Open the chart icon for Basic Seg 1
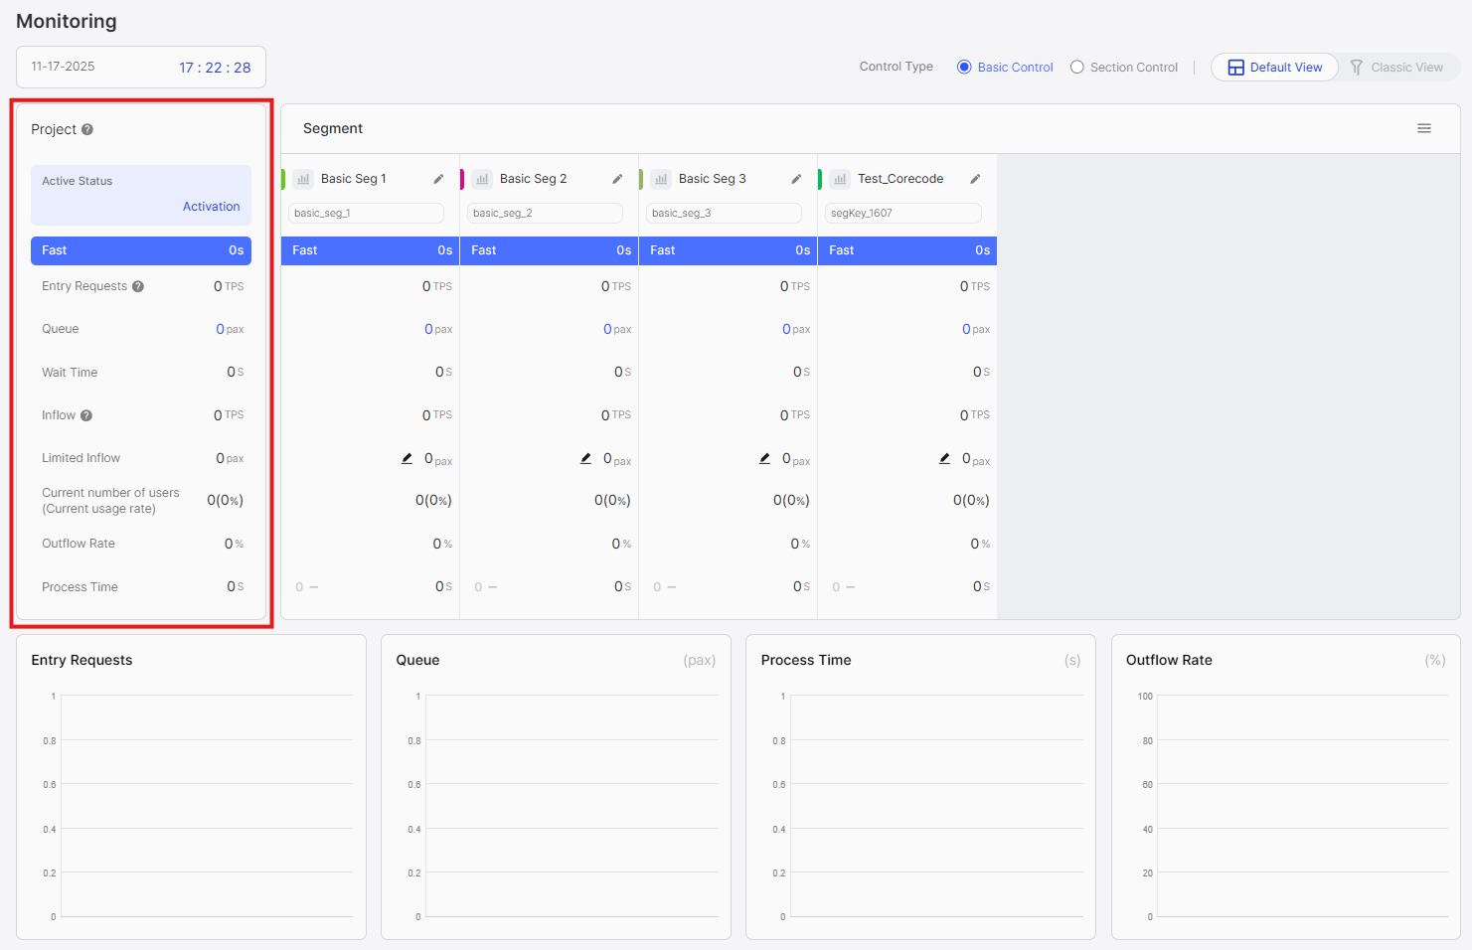Screen dimensions: 1472x950 coord(302,178)
